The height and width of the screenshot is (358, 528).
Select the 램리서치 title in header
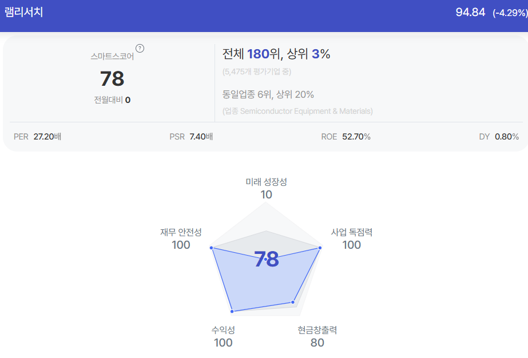(23, 12)
